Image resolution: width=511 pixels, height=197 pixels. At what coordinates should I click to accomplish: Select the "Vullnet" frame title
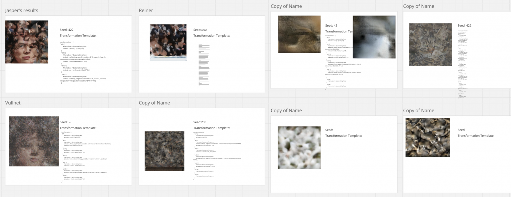pos(13,103)
